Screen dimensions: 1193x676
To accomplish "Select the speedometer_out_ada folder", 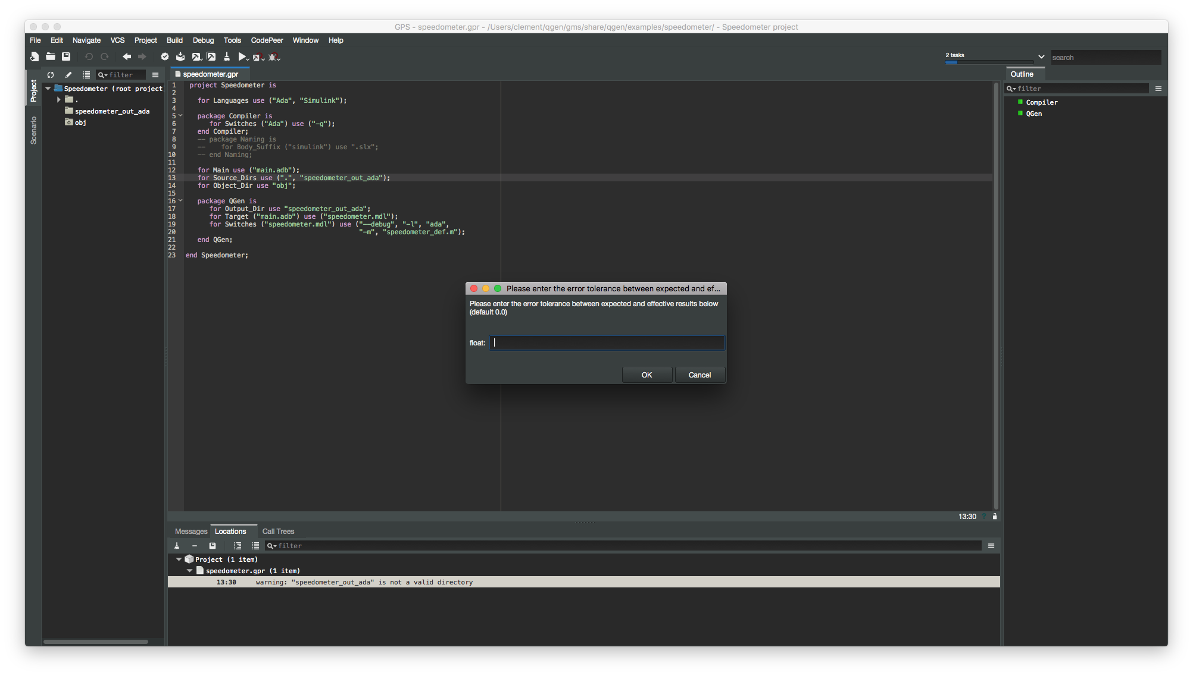I will tap(107, 111).
